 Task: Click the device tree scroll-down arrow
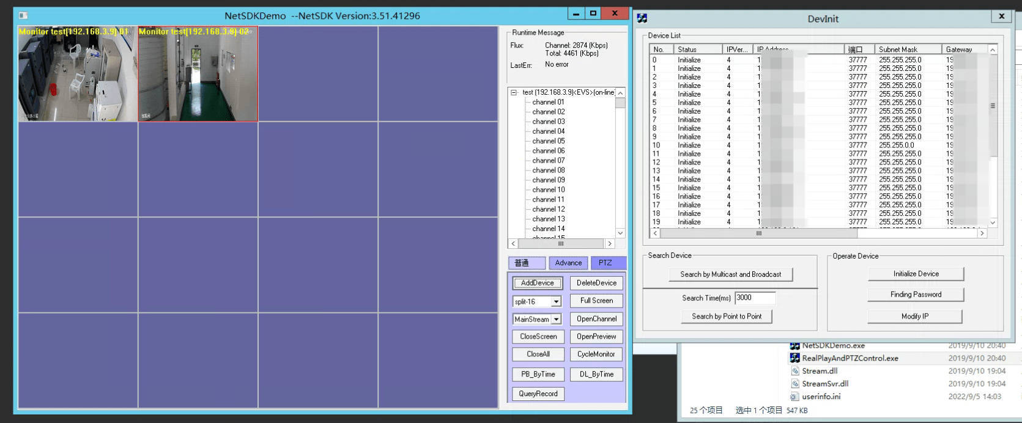[620, 233]
